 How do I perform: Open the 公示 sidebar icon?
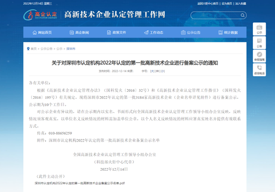[x=259, y=29]
